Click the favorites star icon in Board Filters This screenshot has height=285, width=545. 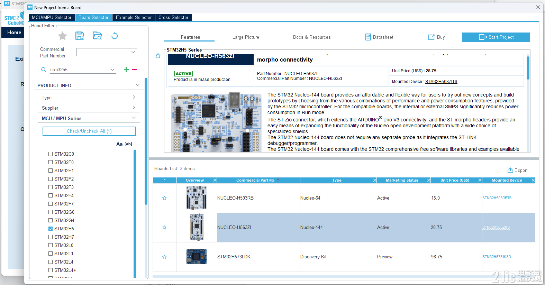click(63, 36)
